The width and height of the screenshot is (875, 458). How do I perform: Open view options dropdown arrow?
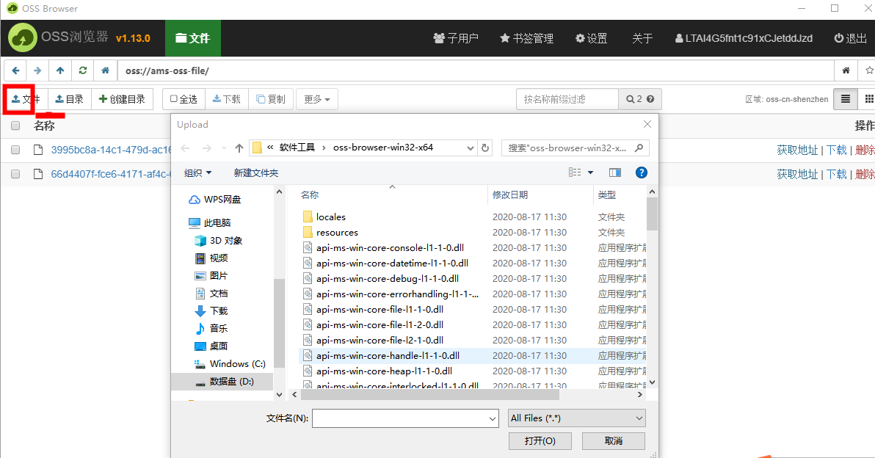(x=590, y=173)
